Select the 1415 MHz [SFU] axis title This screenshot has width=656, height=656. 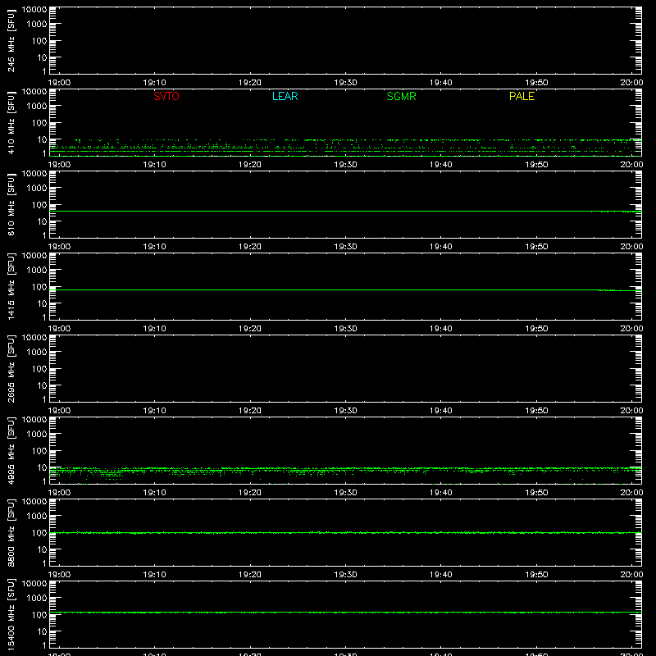(11, 286)
